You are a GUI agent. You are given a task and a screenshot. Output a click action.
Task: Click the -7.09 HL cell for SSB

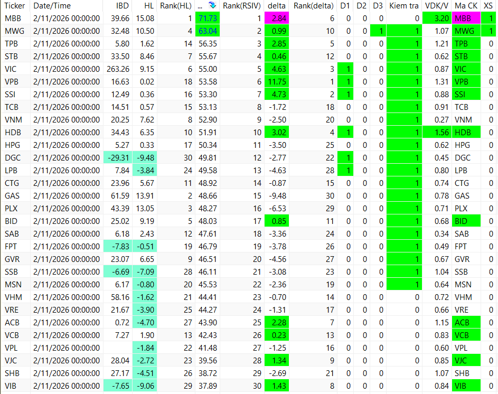pyautogui.click(x=145, y=271)
